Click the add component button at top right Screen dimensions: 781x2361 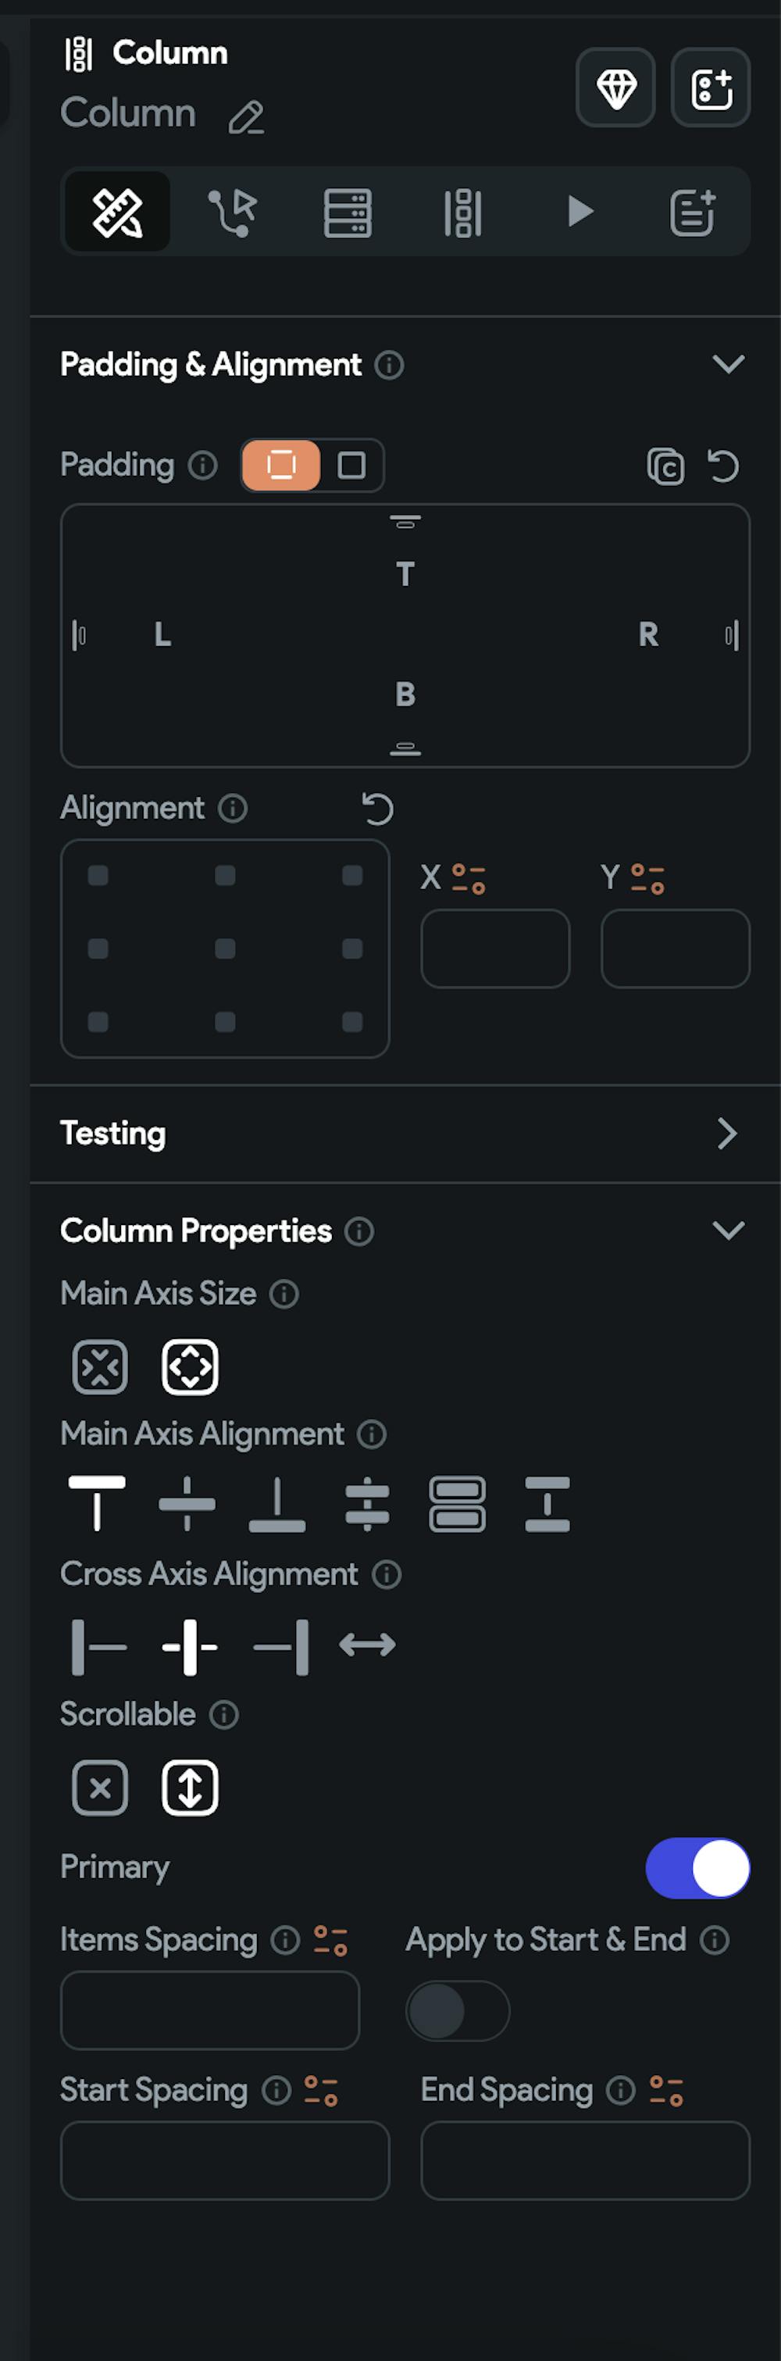(711, 88)
